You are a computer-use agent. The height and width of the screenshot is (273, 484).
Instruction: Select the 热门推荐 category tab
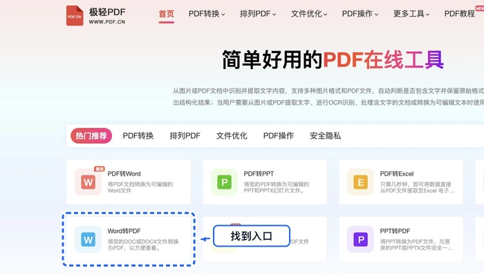pos(91,135)
